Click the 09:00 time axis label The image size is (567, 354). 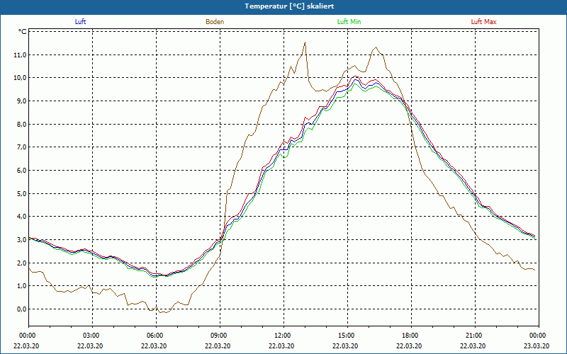218,336
